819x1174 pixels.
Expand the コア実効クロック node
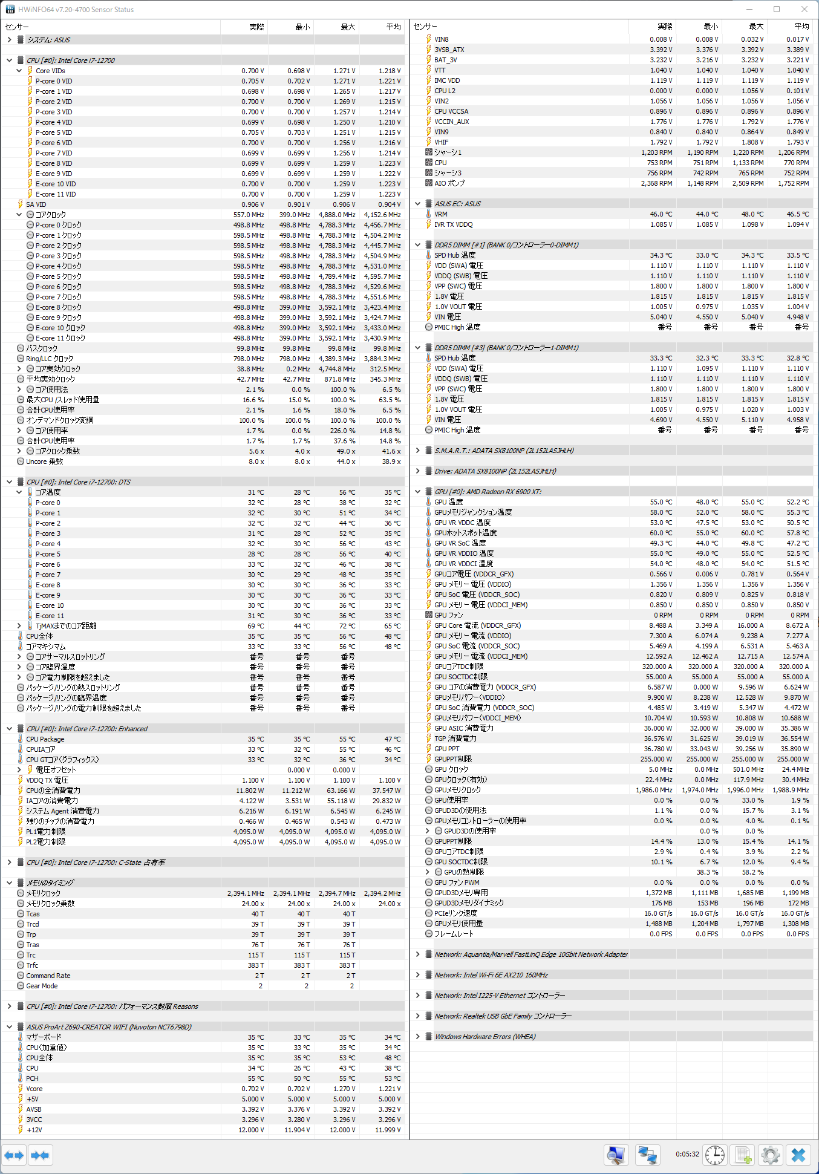[x=19, y=369]
